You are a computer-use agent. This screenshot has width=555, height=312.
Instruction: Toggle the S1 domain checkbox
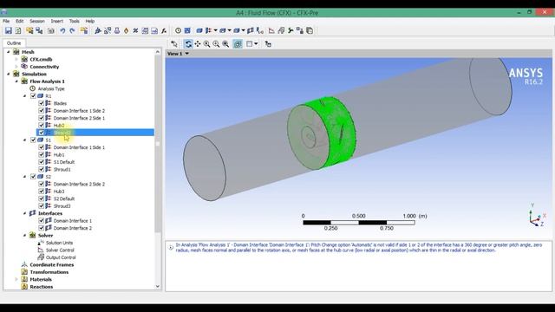point(33,140)
